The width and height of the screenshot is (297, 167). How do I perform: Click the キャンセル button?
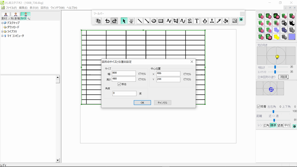pos(162,103)
